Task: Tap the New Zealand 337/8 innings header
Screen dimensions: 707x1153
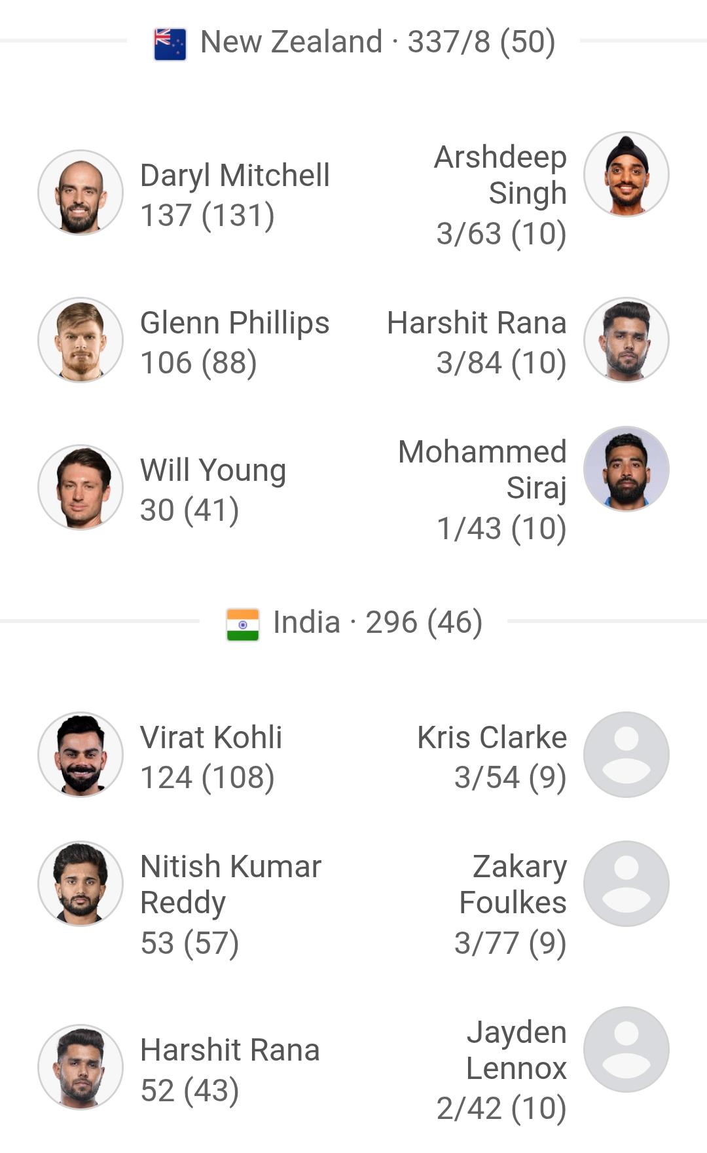Action: click(378, 42)
